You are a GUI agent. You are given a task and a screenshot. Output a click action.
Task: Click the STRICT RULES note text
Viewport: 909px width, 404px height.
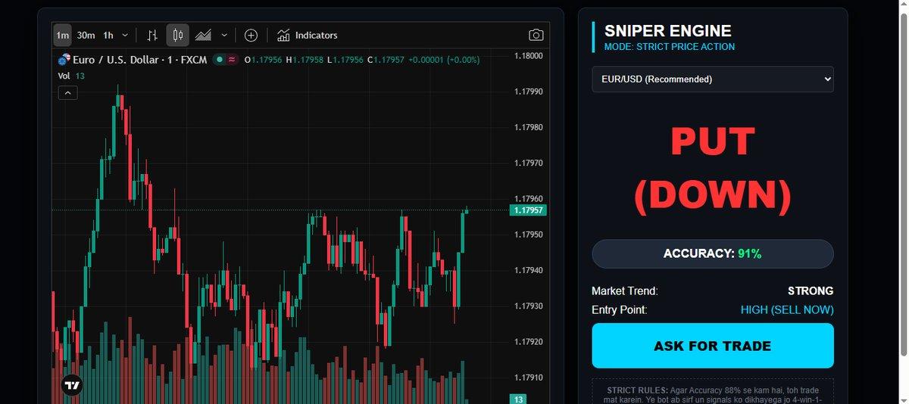tap(712, 394)
